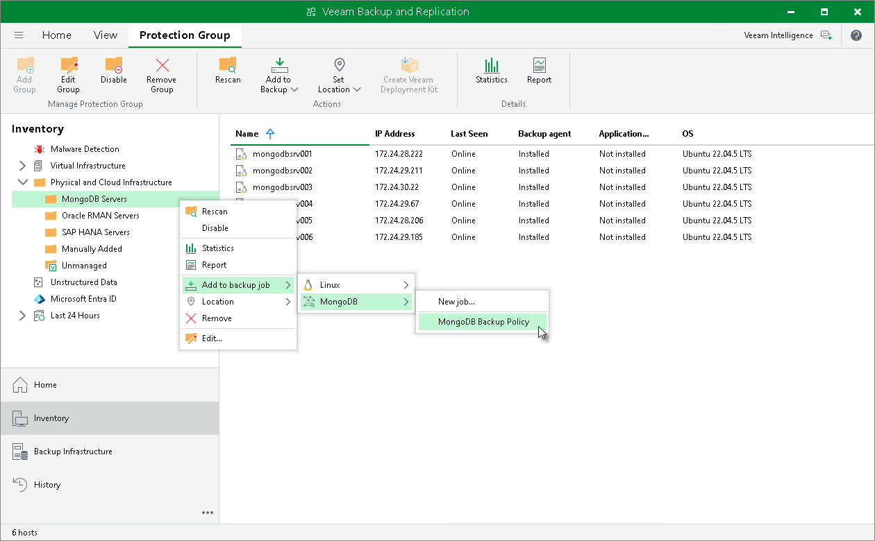Viewport: 875px width, 541px height.
Task: Sort by the Name column header
Action: coord(247,134)
